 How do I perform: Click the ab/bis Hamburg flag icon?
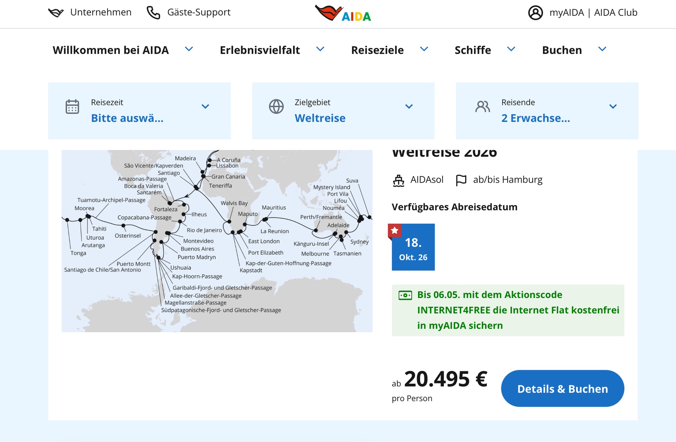pos(461,180)
